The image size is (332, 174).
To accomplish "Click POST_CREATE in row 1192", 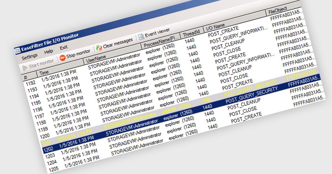I will [223, 31].
